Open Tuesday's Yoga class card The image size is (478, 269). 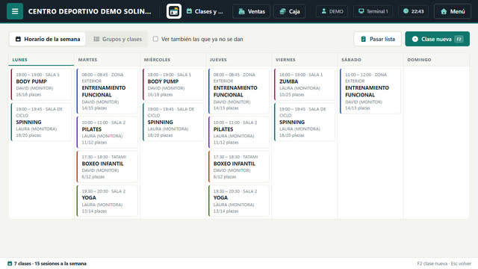[107, 201]
